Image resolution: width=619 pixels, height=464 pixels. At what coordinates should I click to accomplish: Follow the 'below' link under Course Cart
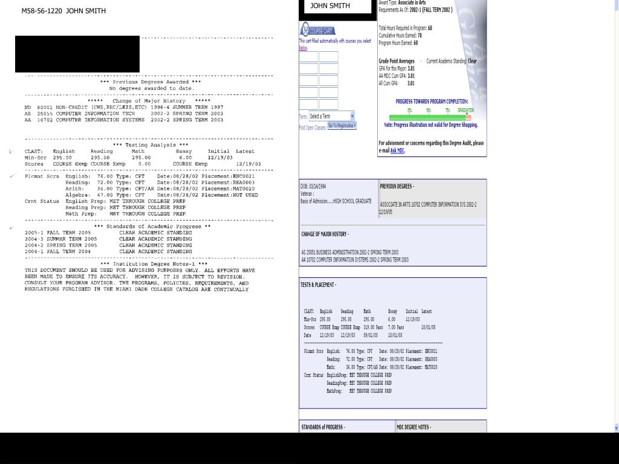tap(303, 48)
